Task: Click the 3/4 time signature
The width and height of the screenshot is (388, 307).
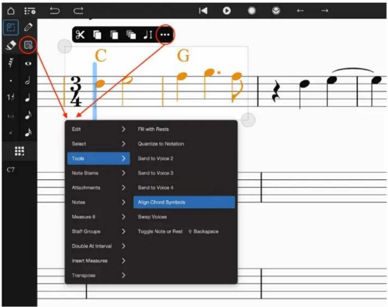Action: pos(75,91)
